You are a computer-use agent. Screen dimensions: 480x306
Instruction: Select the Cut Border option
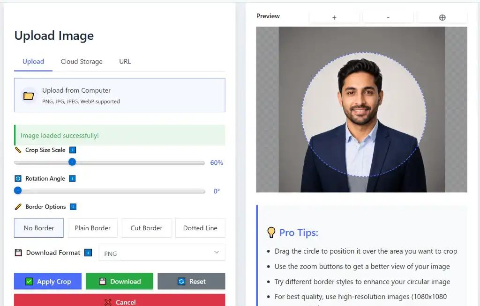coord(146,228)
